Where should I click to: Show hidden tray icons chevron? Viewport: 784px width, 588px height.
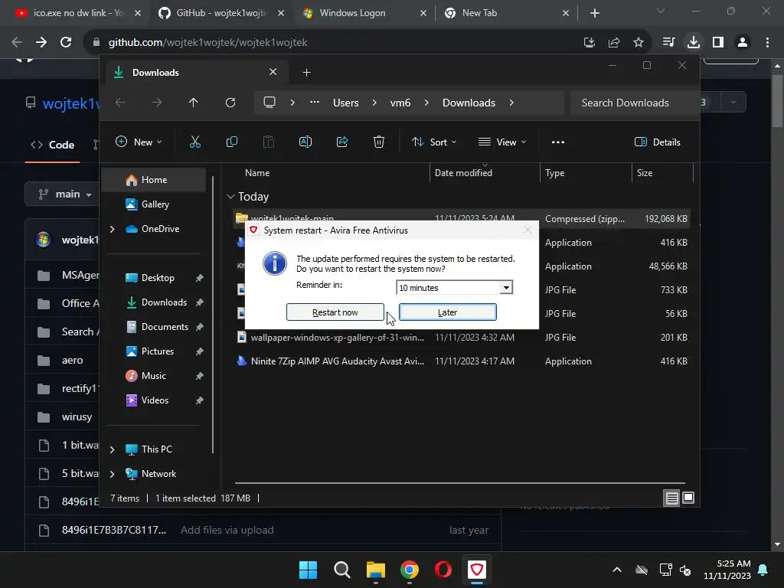click(x=617, y=570)
